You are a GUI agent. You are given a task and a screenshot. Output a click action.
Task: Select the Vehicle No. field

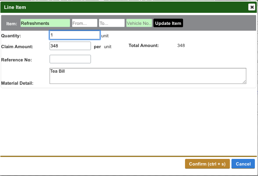point(139,23)
